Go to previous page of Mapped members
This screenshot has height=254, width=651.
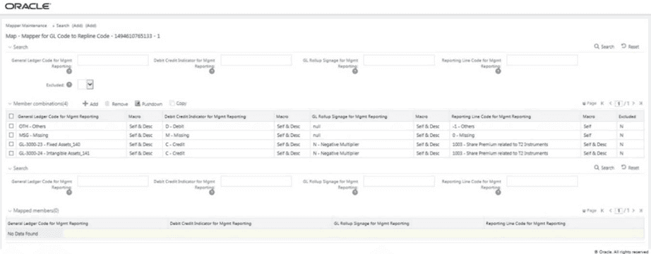(x=610, y=211)
